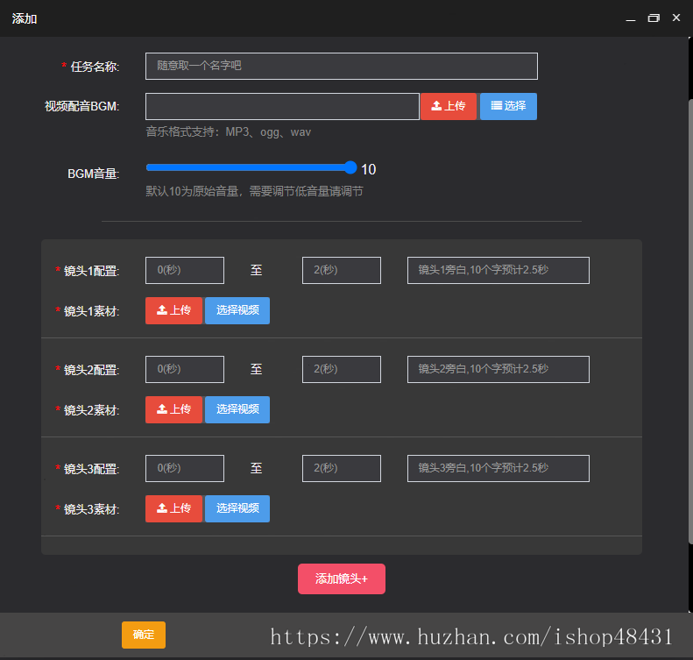Click the 镜头1配置 start time 0(秒) field

[x=185, y=270]
